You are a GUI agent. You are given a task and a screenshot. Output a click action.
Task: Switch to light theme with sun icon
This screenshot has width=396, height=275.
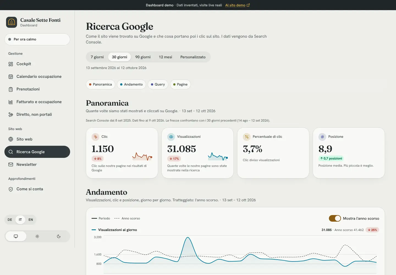pos(37,236)
